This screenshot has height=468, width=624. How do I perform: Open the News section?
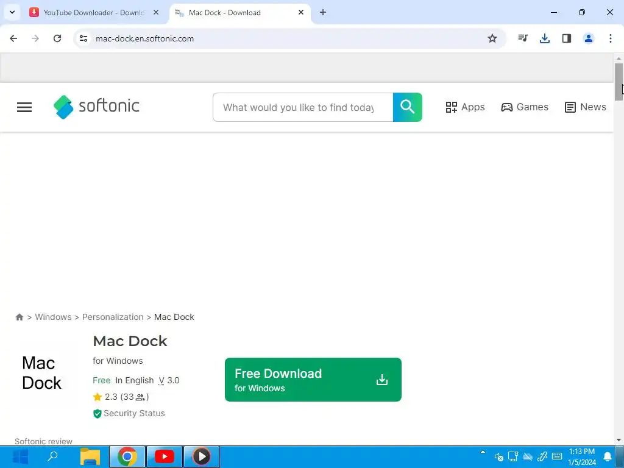tap(586, 107)
